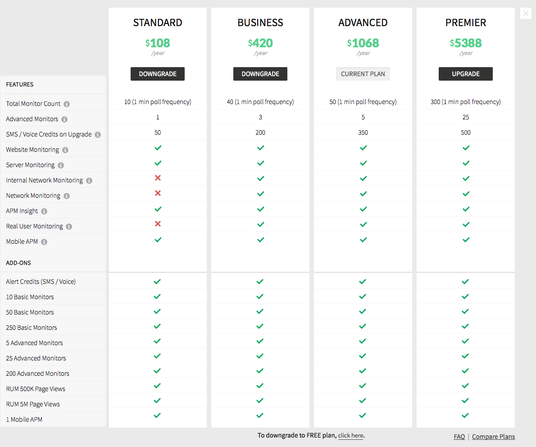Open the Compare Plans link

493,437
